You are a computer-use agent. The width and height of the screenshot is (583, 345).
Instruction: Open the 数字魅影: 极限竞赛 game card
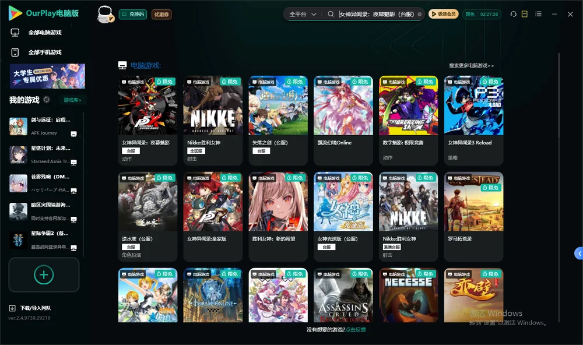pos(408,121)
